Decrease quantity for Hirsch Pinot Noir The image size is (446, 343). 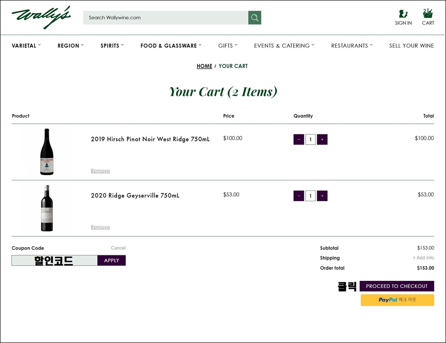(x=299, y=140)
